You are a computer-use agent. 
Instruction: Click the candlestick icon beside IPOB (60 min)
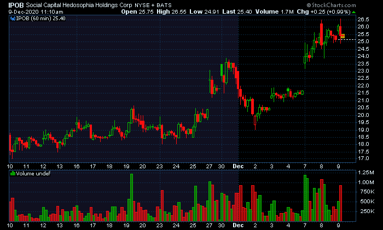click(13, 19)
